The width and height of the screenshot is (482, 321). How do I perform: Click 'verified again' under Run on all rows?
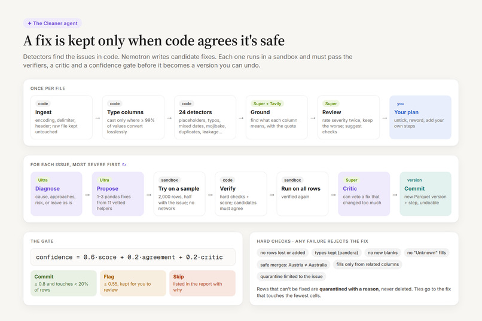point(295,197)
